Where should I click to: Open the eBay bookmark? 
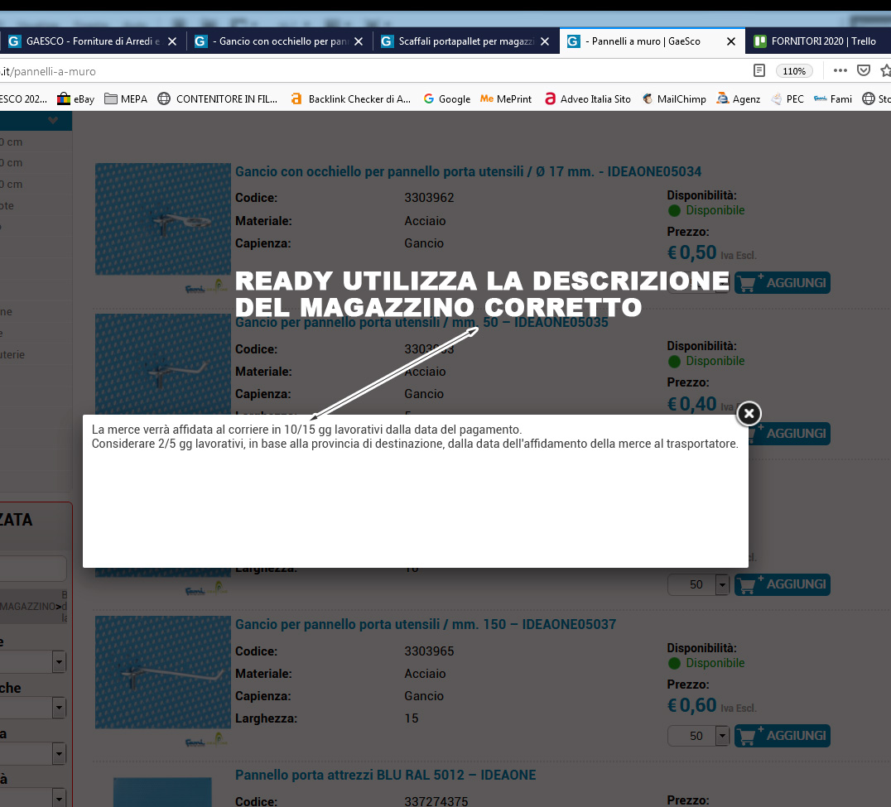click(75, 98)
